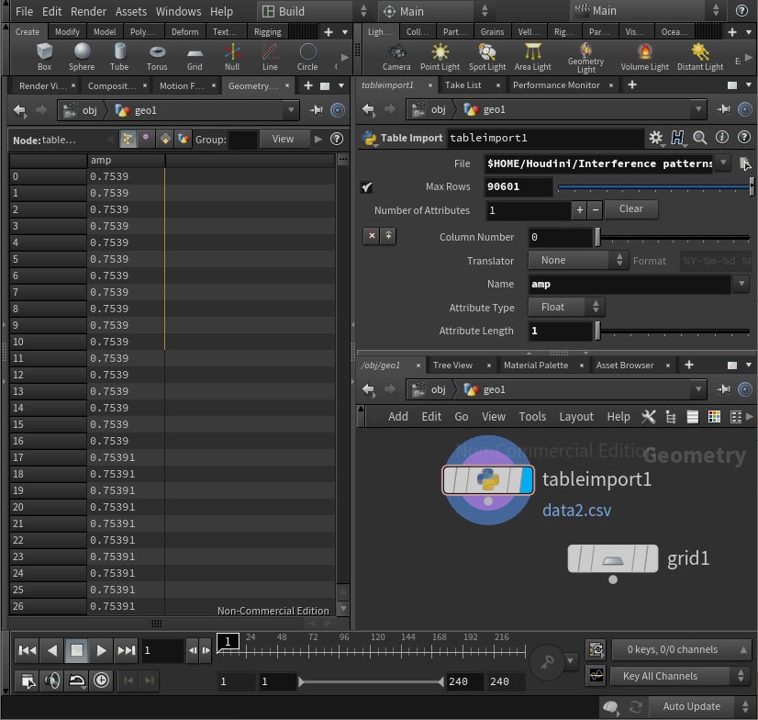Open the file chooser for File parameter
This screenshot has width=758, height=720.
pos(745,163)
